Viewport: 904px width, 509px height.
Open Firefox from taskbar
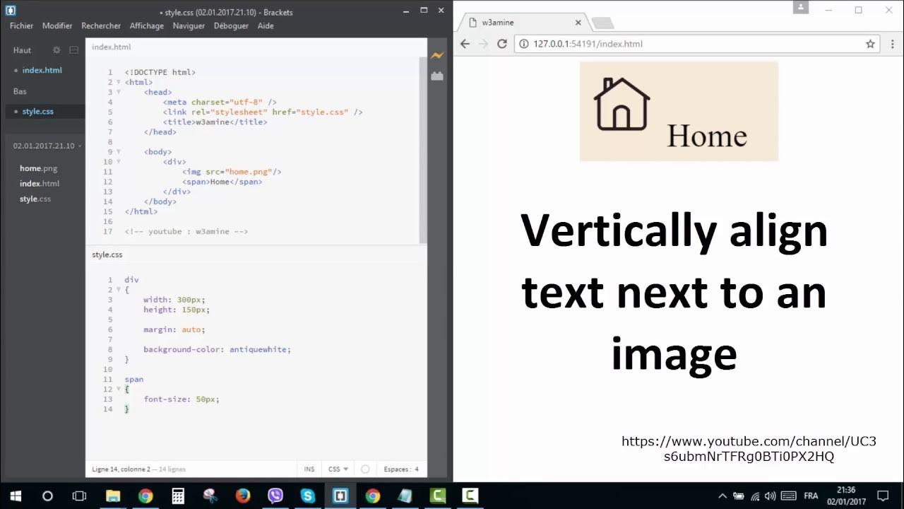tap(243, 496)
